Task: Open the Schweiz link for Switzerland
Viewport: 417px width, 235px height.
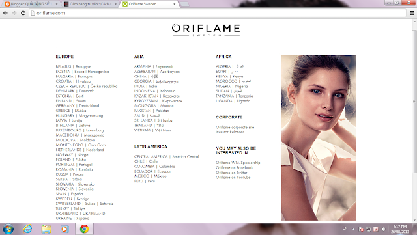Action: click(x=107, y=204)
